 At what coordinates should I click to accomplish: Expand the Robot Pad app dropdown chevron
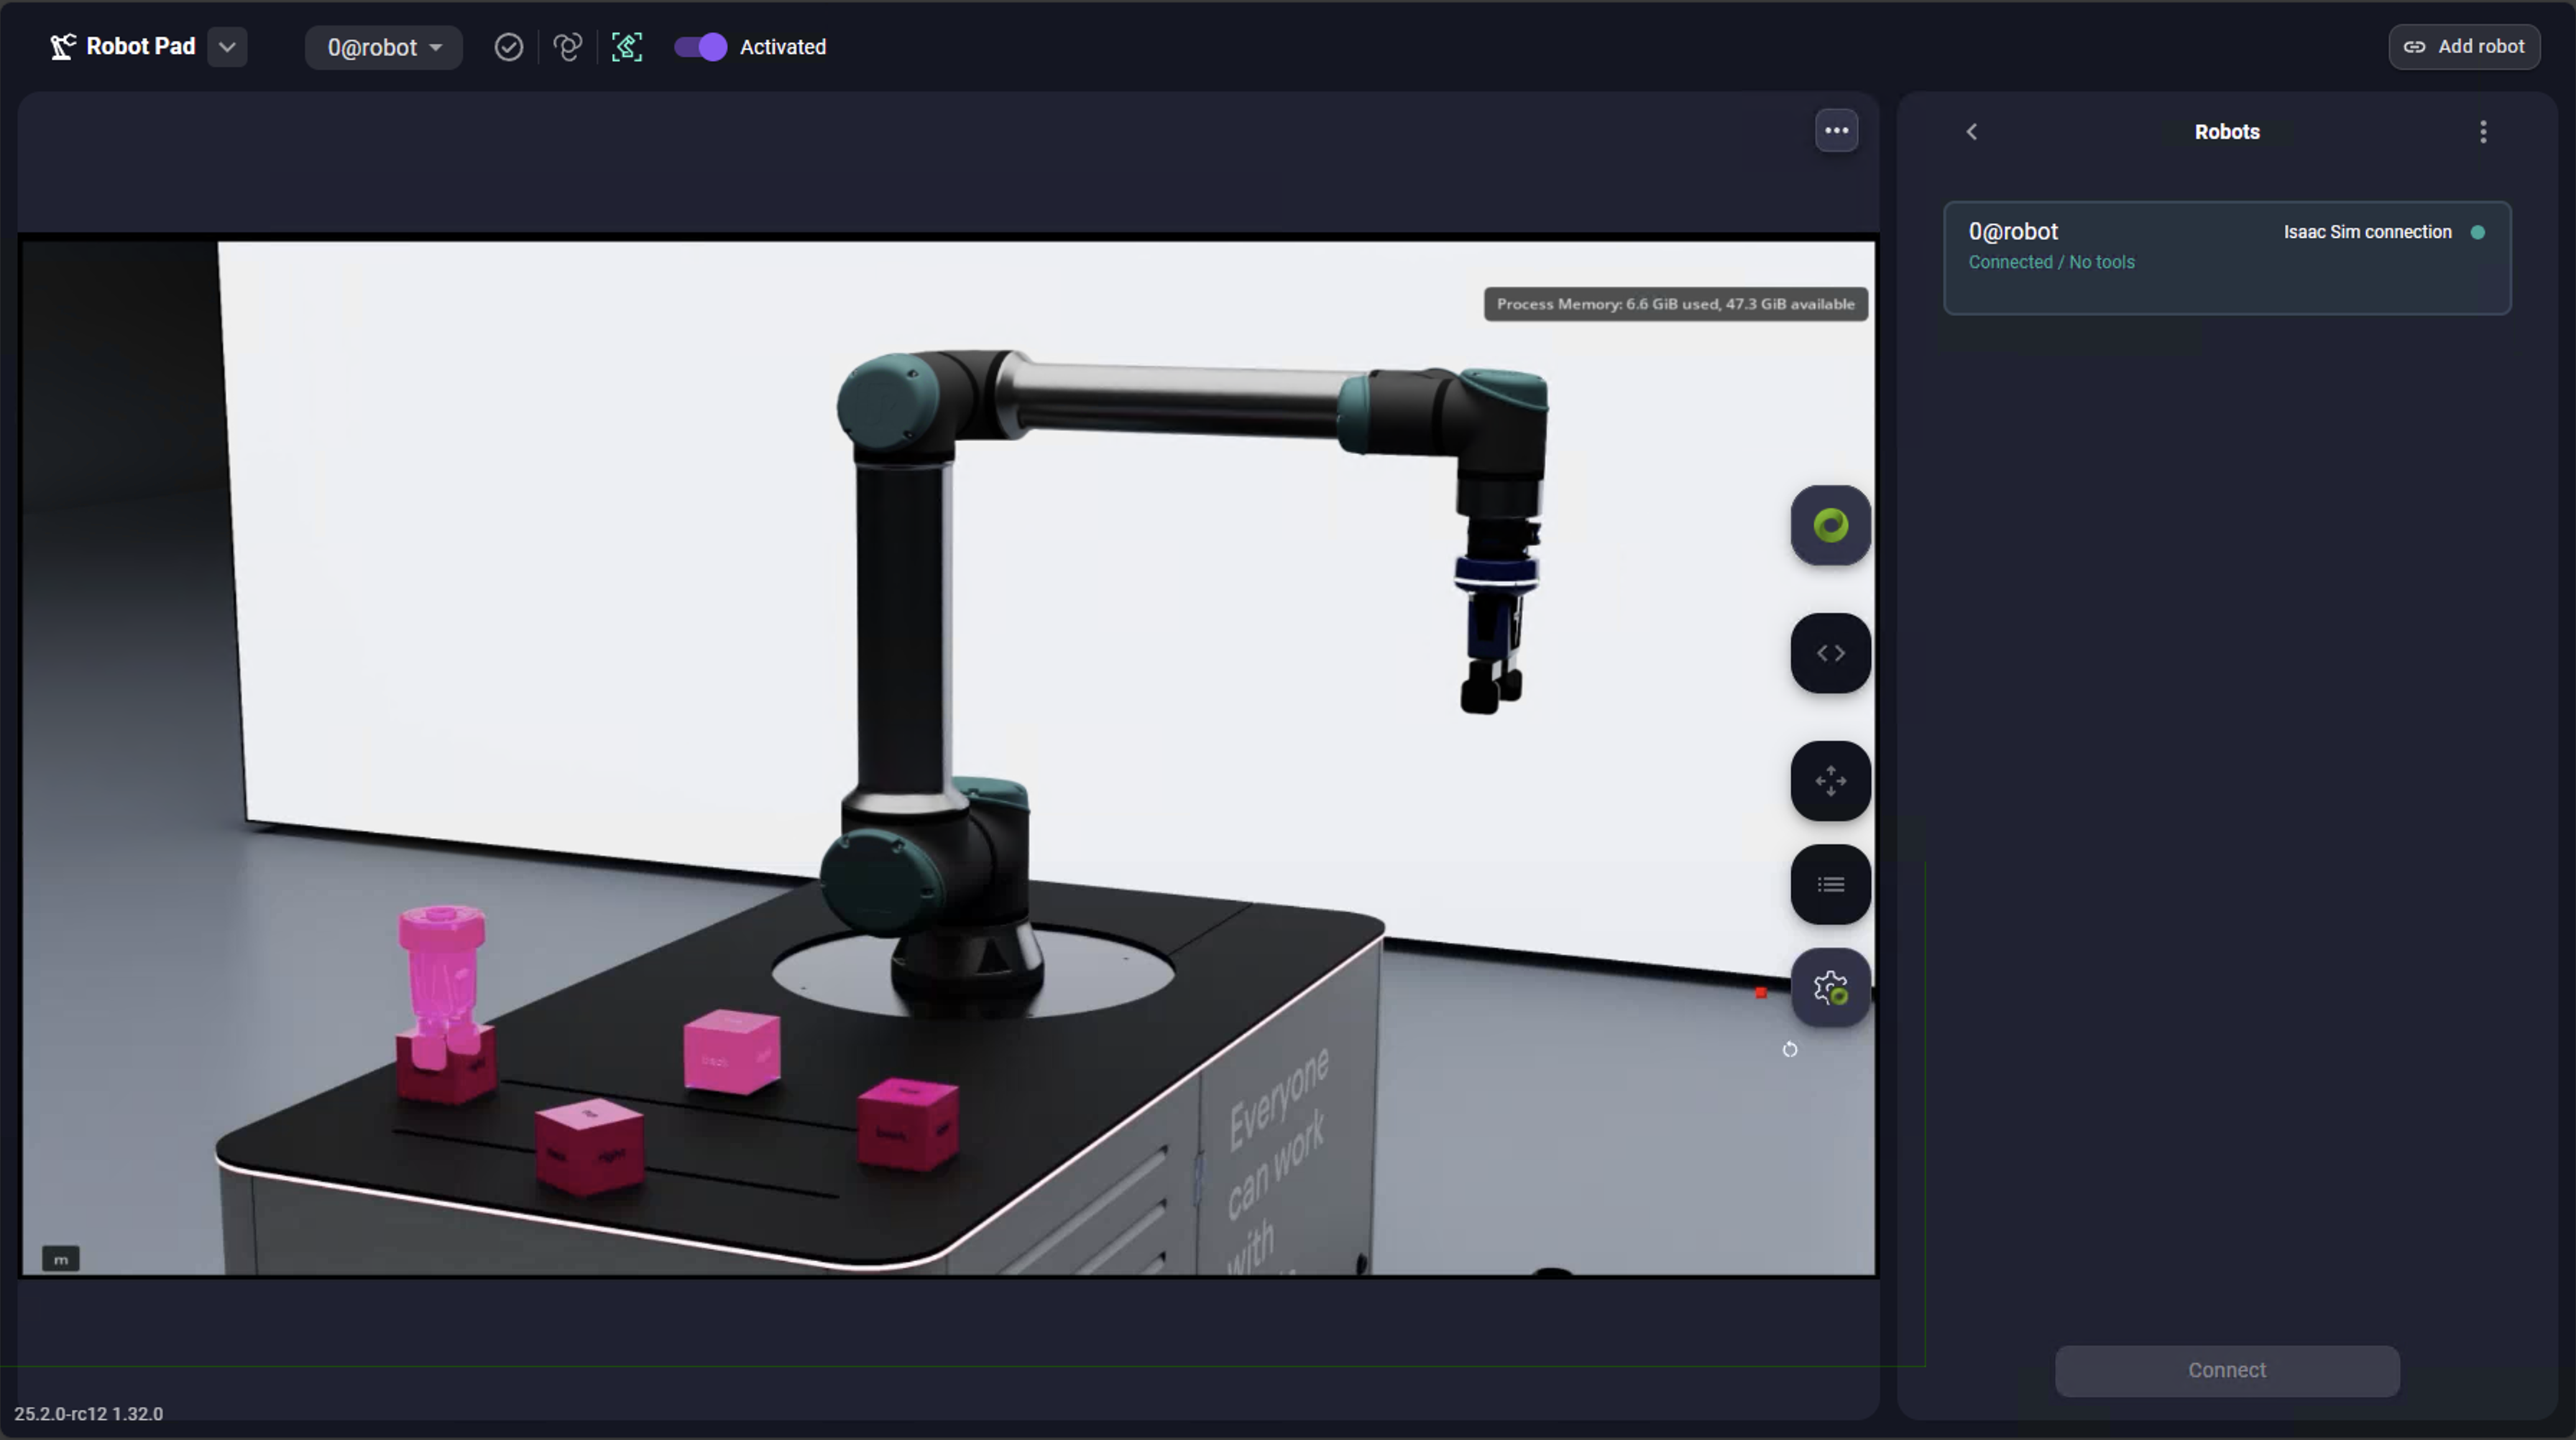[x=227, y=47]
